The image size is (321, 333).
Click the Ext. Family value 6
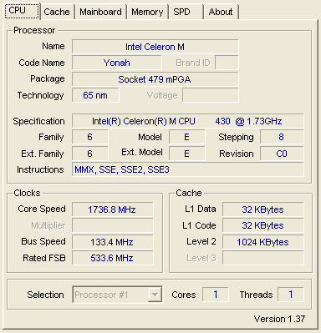point(89,154)
